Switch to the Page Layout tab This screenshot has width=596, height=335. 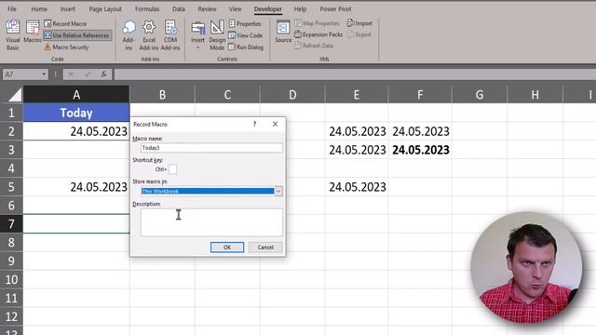point(105,8)
